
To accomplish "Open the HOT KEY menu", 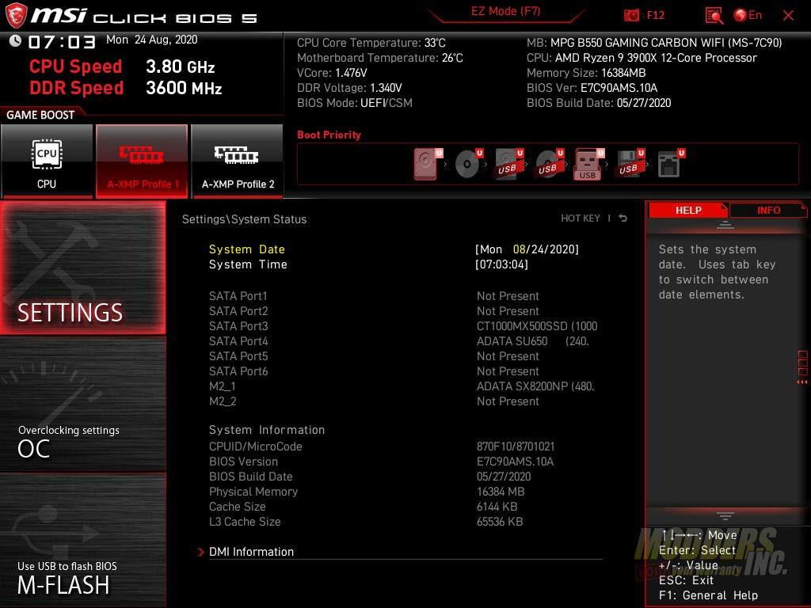I will [581, 218].
